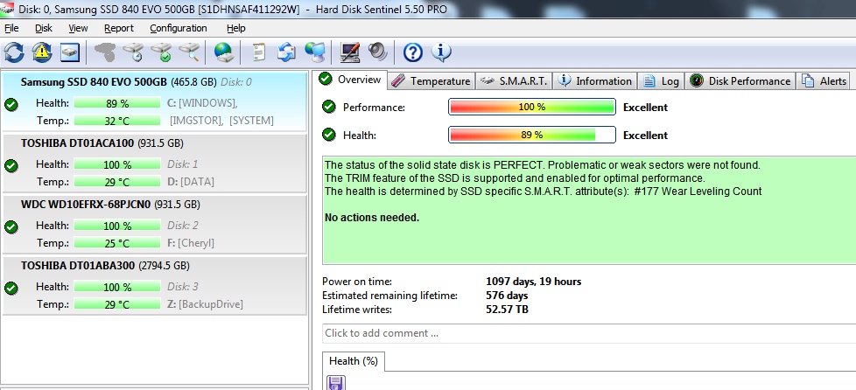Click the F: [Cheryl] partition label
856x390 pixels.
coord(191,243)
